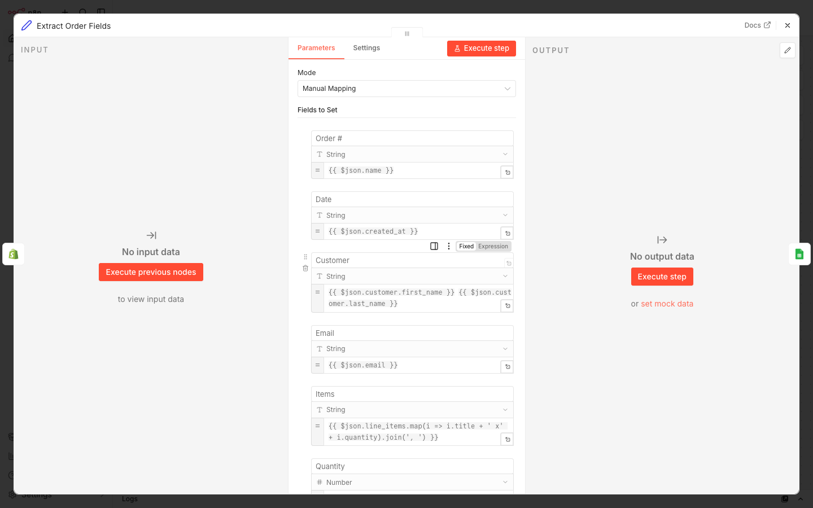Open the String type dropdown for the Date field
Screen dimensions: 813x508
tap(412, 215)
